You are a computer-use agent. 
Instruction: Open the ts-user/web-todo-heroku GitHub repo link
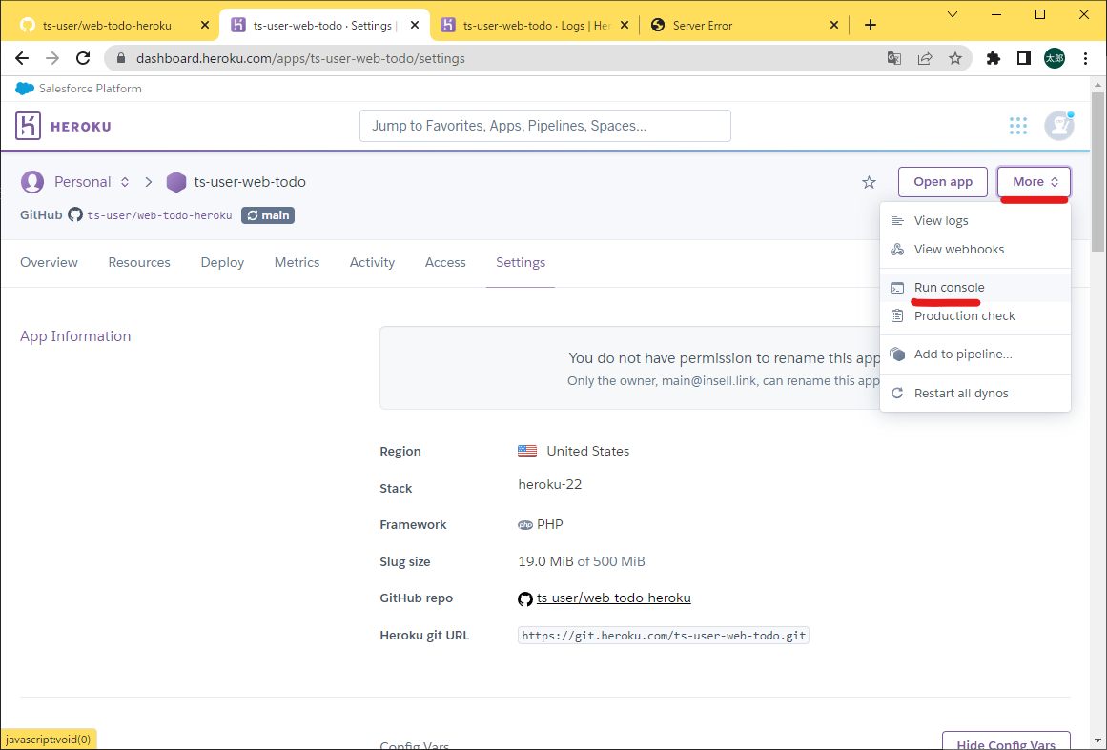click(x=613, y=598)
